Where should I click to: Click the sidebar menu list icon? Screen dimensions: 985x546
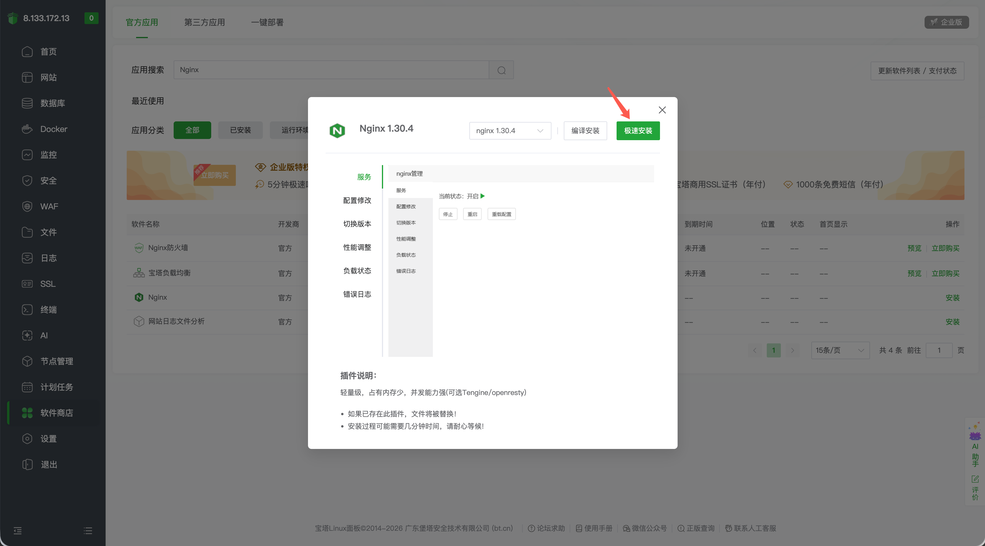pos(88,531)
